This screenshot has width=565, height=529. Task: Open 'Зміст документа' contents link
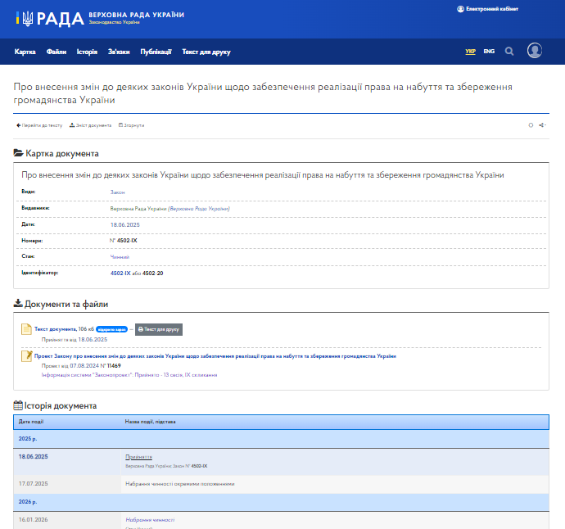90,125
